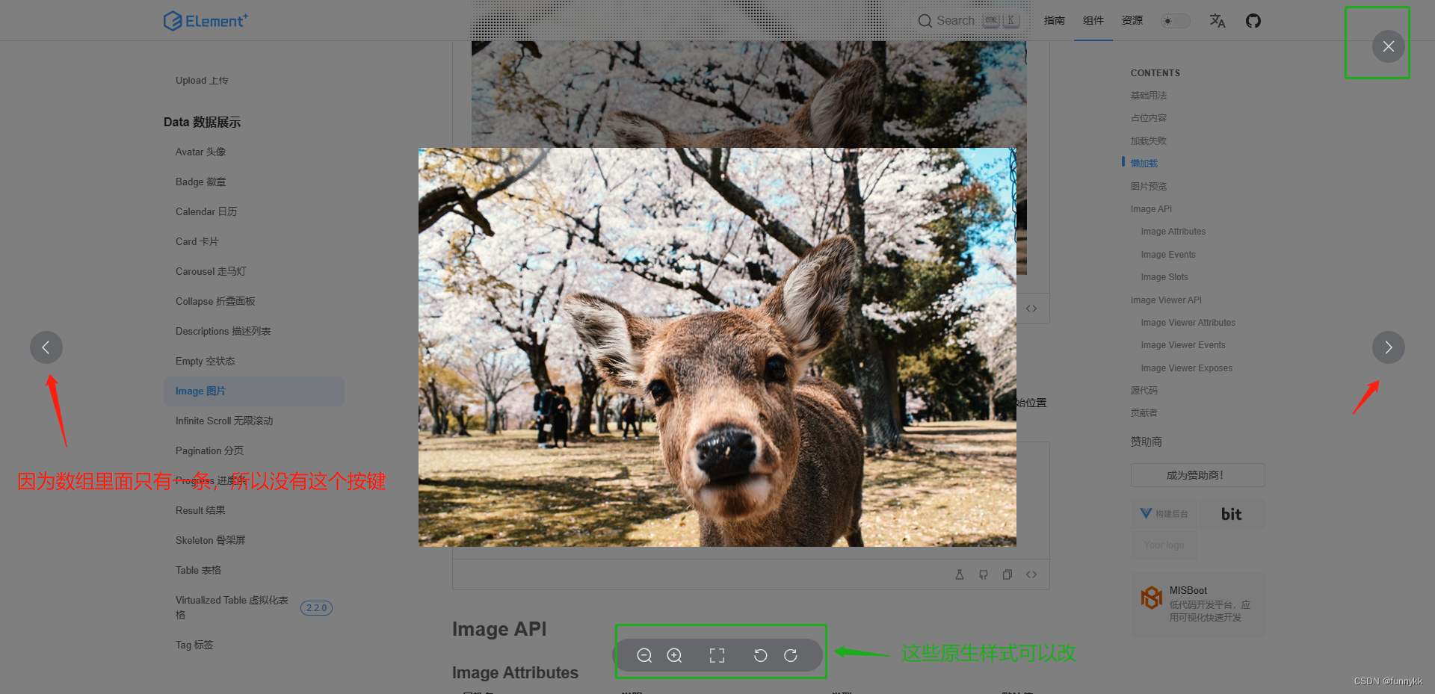Open the 资源 resources menu
This screenshot has height=694, width=1435.
[1132, 21]
